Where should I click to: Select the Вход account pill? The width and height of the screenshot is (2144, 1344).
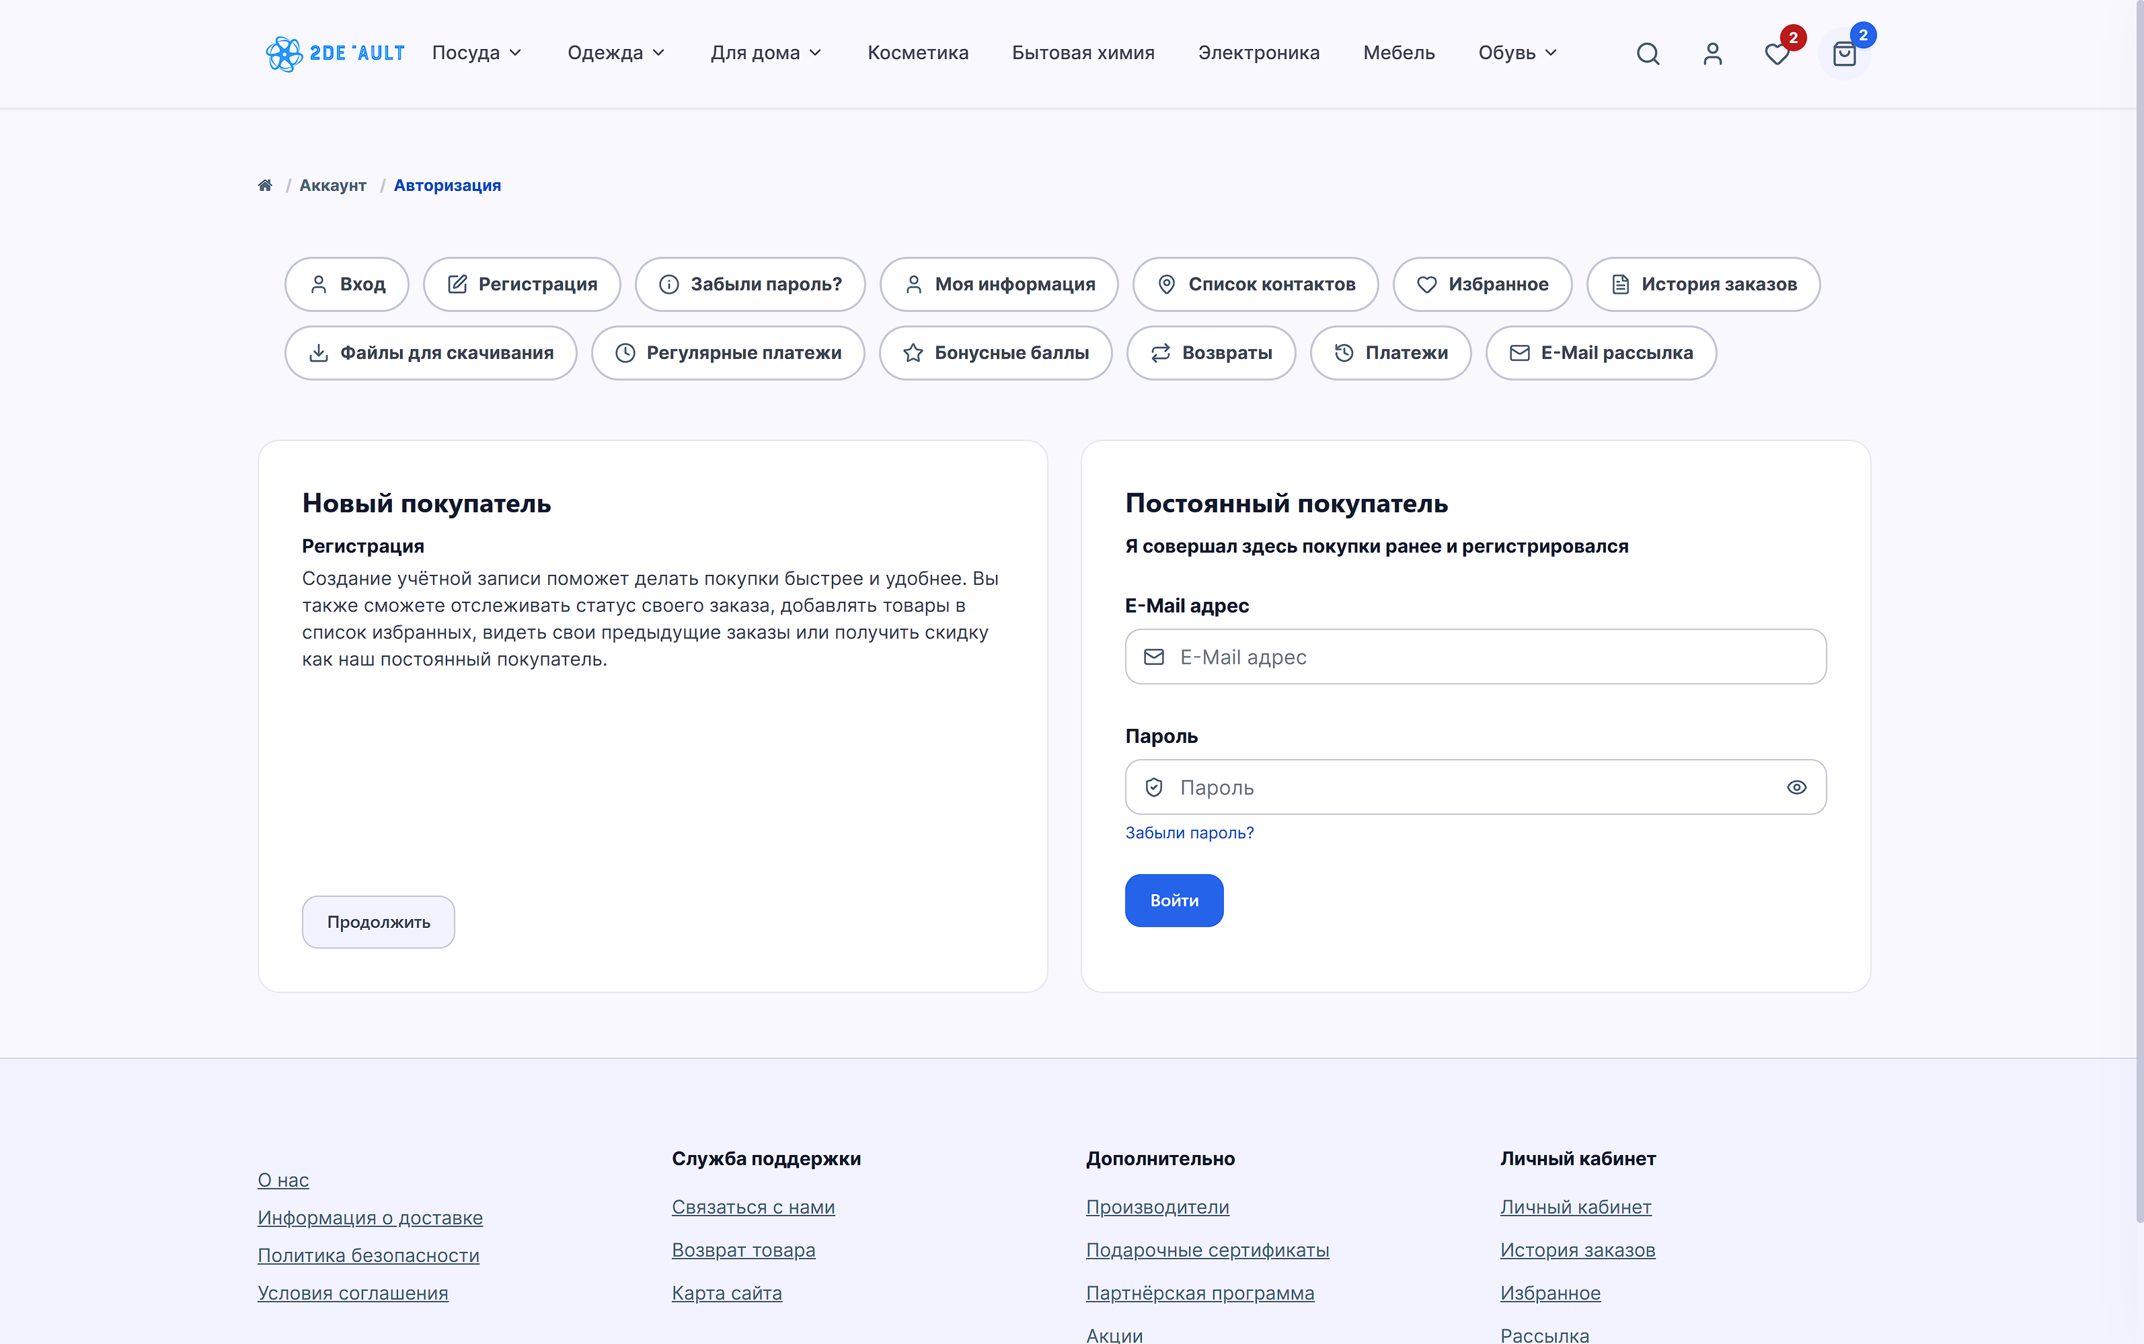coord(346,284)
